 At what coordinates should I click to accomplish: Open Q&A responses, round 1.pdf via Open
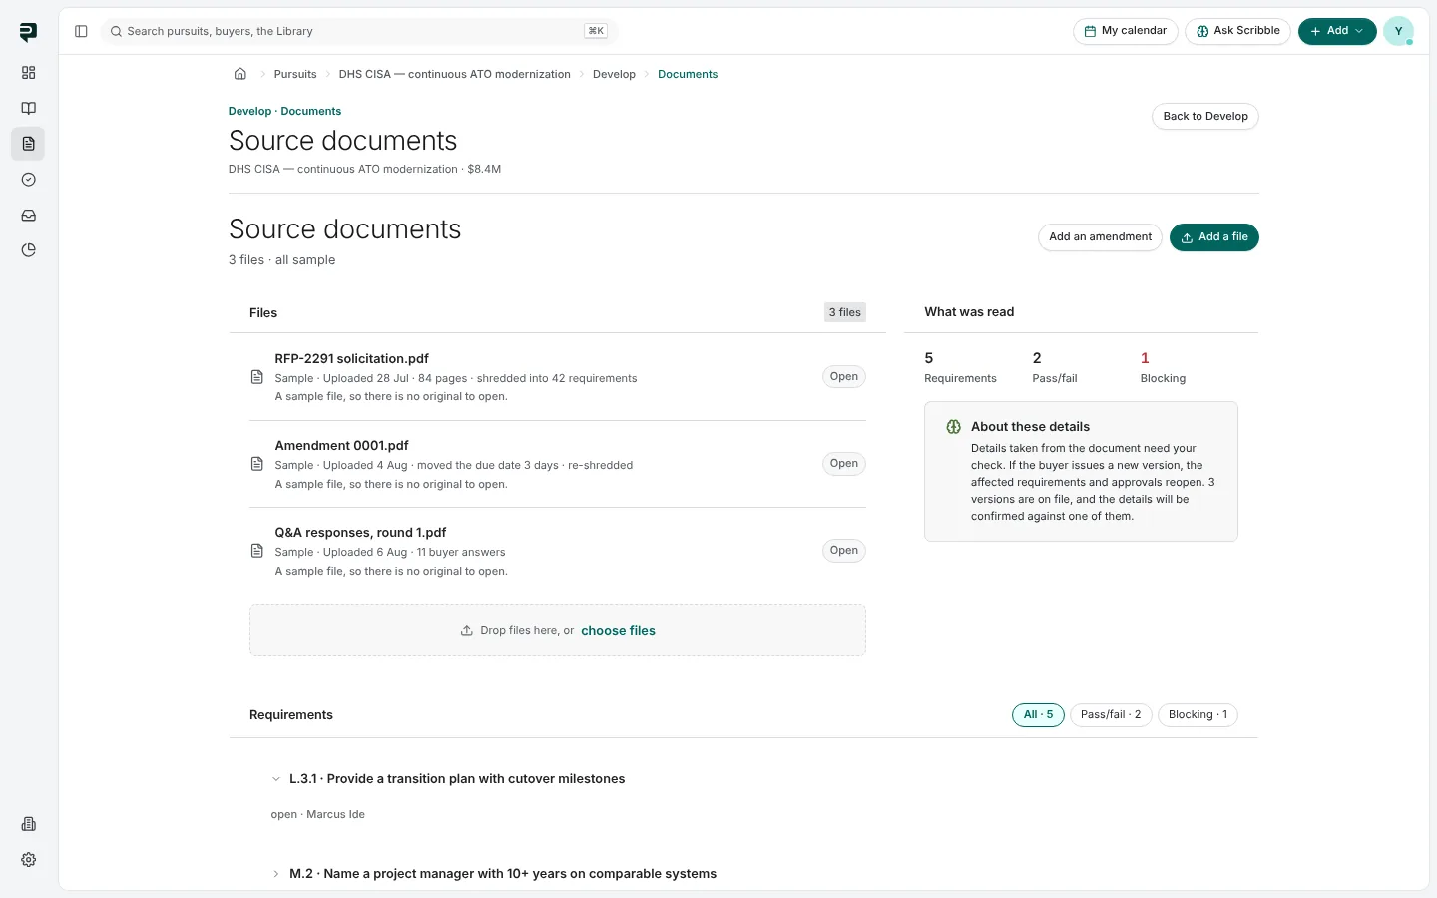844,551
